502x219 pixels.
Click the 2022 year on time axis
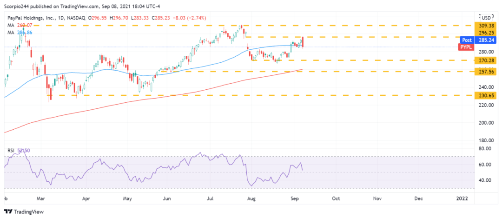pyautogui.click(x=462, y=199)
